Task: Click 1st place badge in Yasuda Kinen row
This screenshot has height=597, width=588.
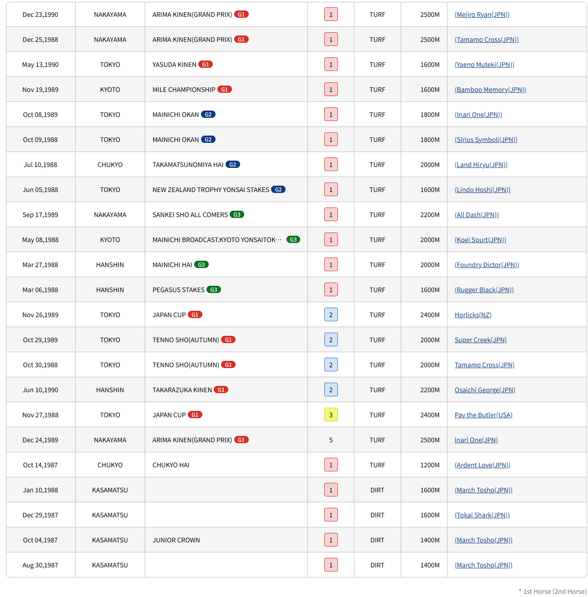Action: pos(331,65)
